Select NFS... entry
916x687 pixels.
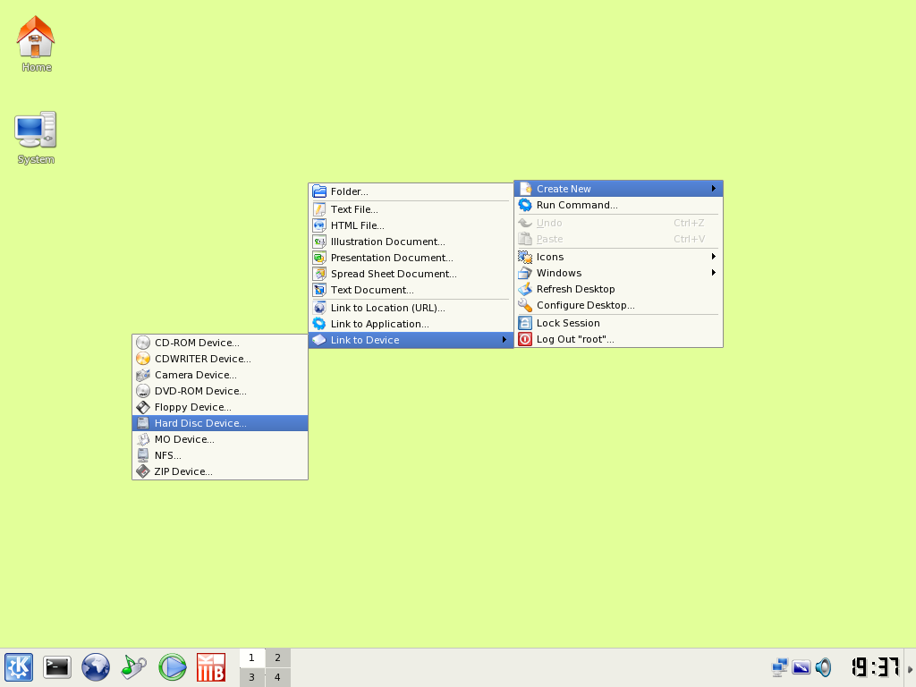(220, 455)
